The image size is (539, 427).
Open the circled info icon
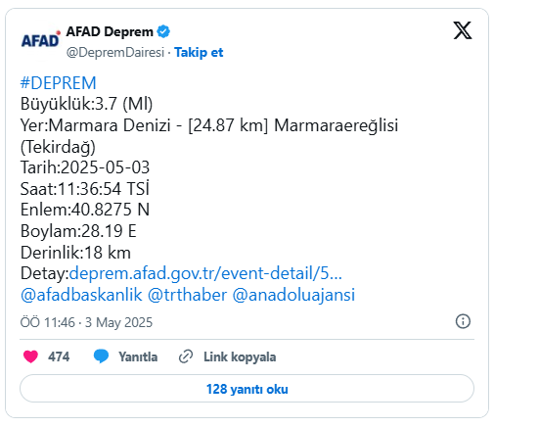pyautogui.click(x=463, y=321)
